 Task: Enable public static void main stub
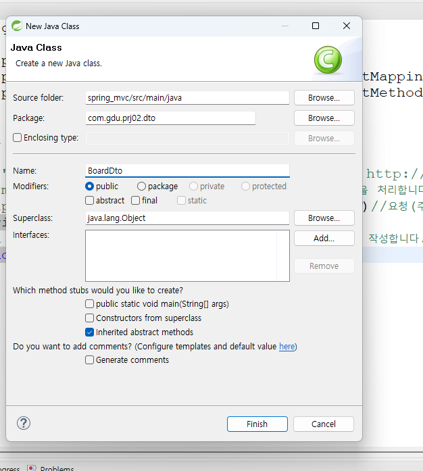click(x=89, y=304)
